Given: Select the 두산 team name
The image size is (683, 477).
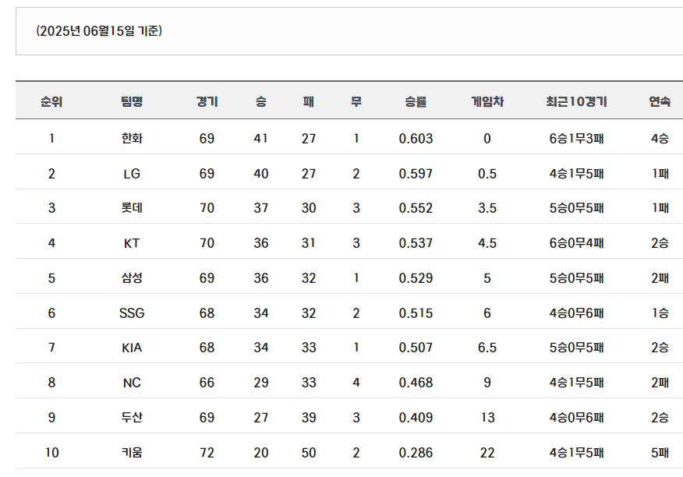Looking at the screenshot, I should tap(132, 417).
